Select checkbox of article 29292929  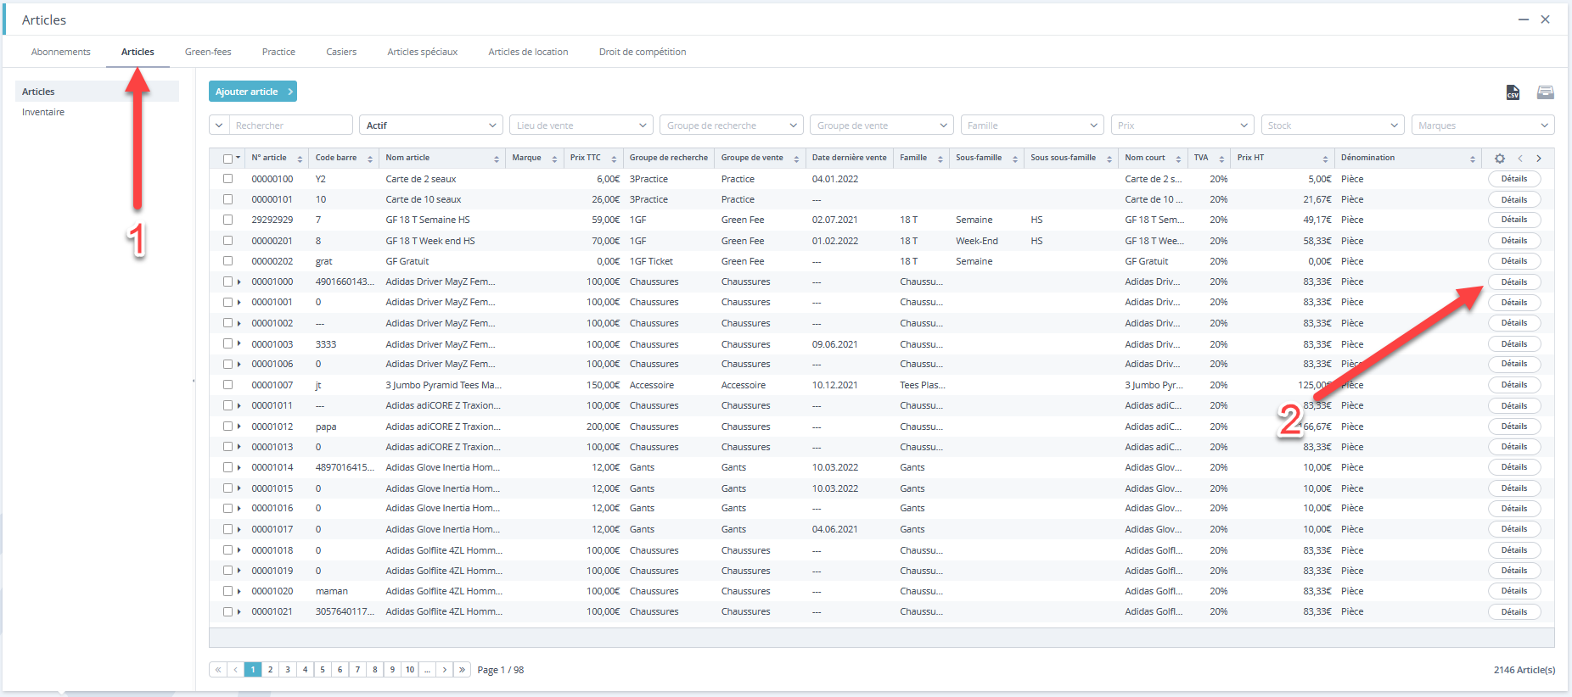point(227,220)
